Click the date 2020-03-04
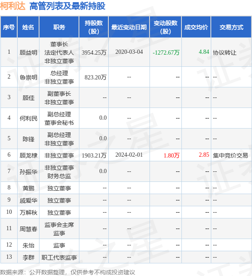 point(129,52)
